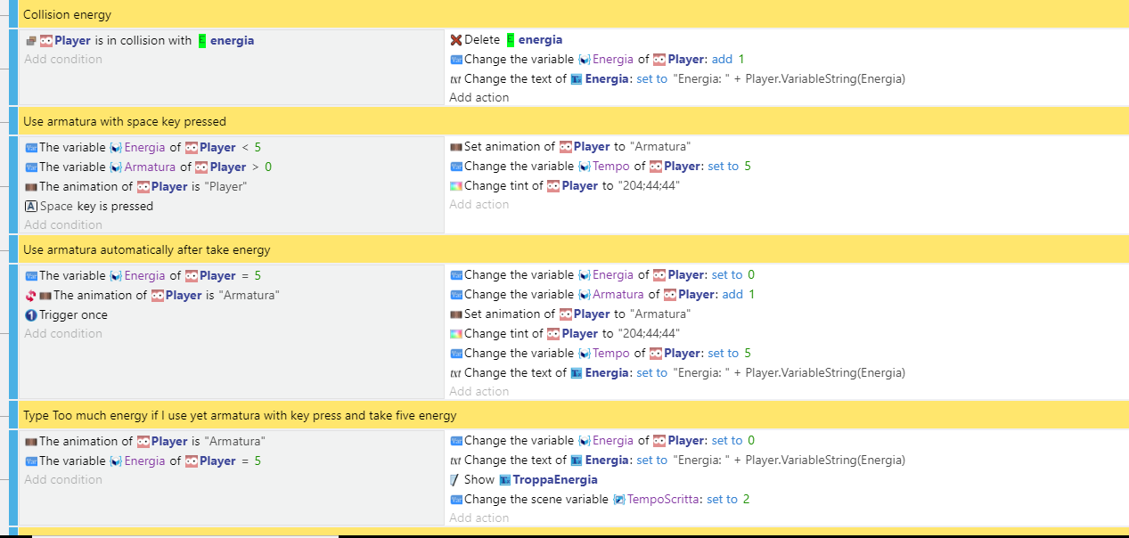Click Add condition under Trigger once
The image size is (1129, 538).
pyautogui.click(x=63, y=334)
